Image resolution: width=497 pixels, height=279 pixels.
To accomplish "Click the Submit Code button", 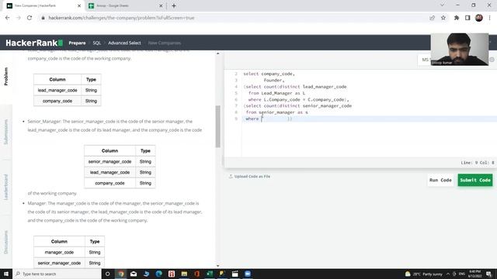I will point(475,180).
